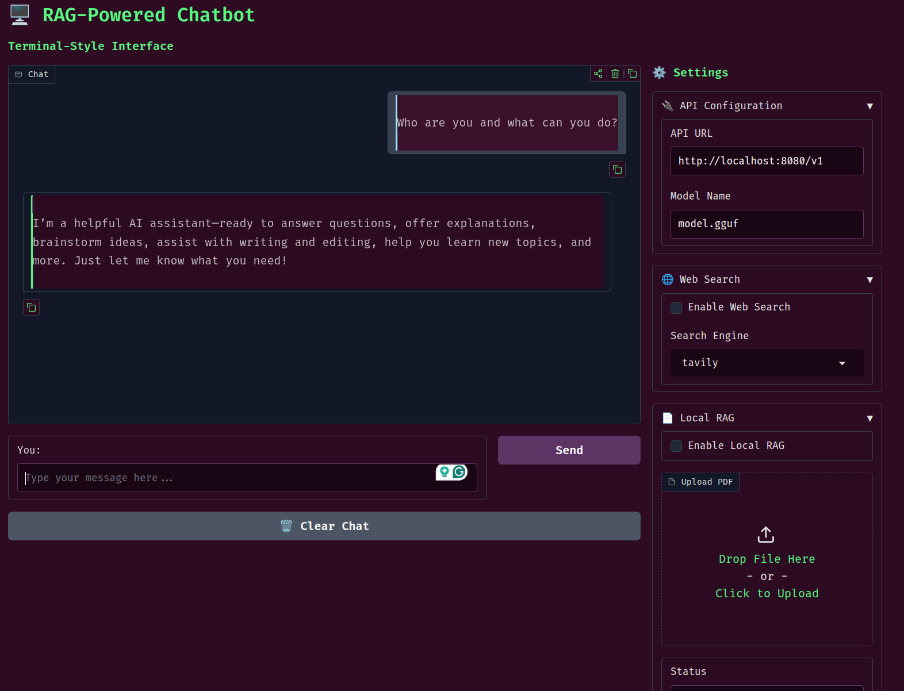Open the Search Engine tavily dropdown
904x691 pixels.
767,363
